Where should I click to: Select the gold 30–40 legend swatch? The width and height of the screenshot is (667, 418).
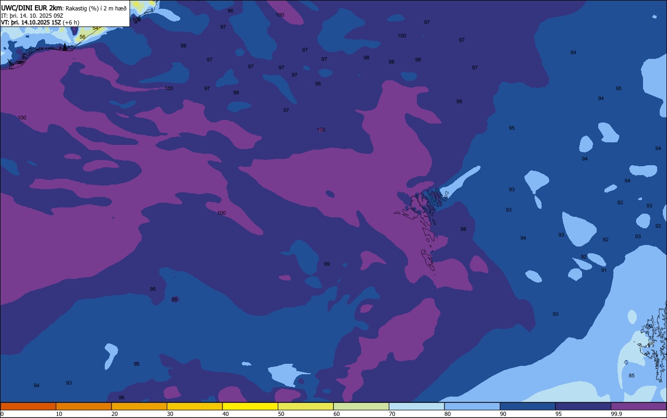tap(194, 406)
